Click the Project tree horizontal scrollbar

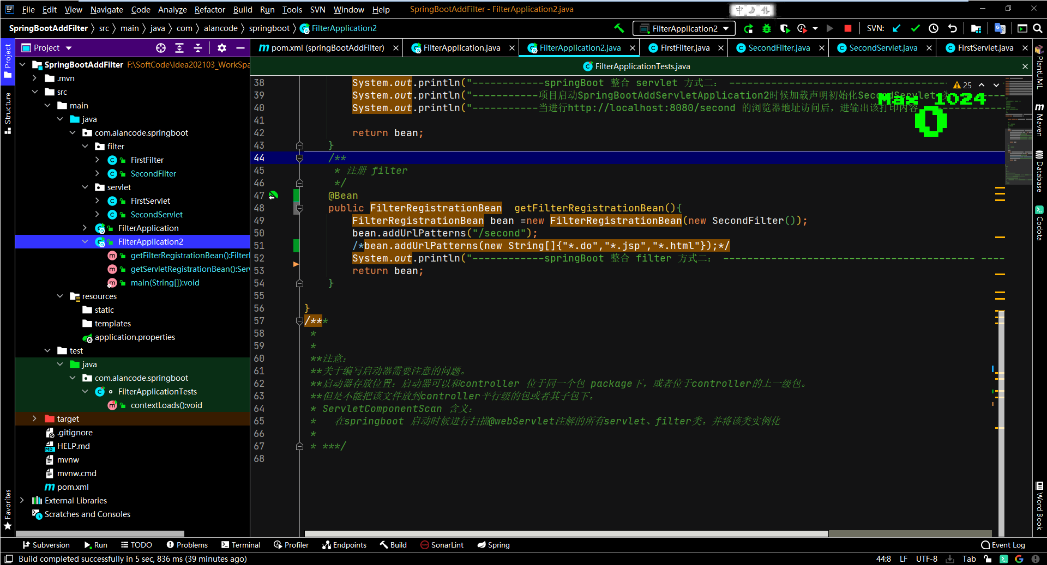pyautogui.click(x=100, y=534)
